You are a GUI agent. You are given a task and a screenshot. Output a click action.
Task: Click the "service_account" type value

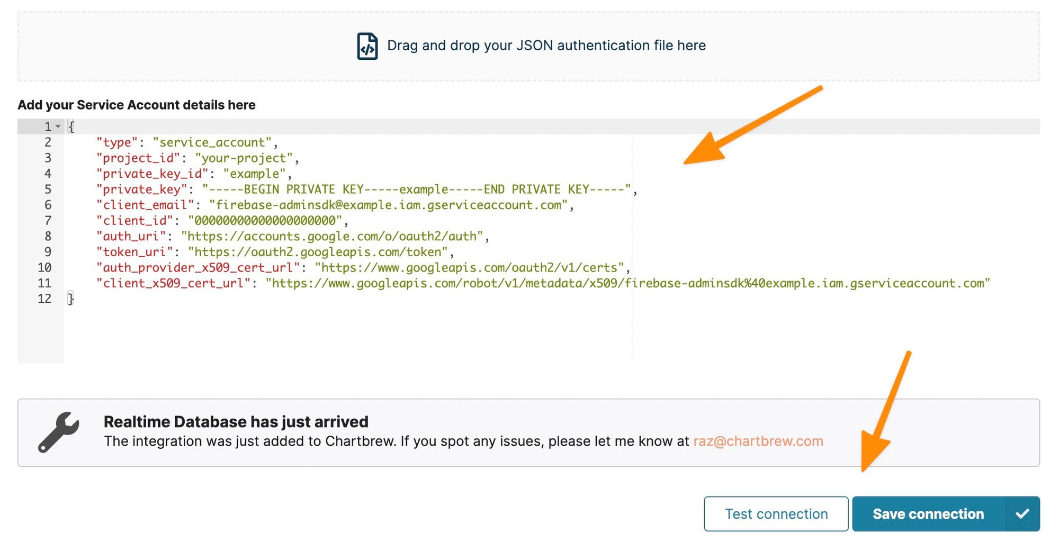(212, 143)
